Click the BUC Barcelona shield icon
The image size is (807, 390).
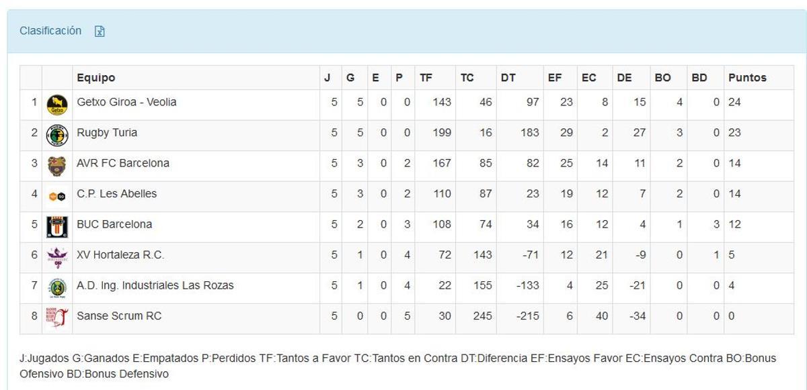(x=56, y=224)
